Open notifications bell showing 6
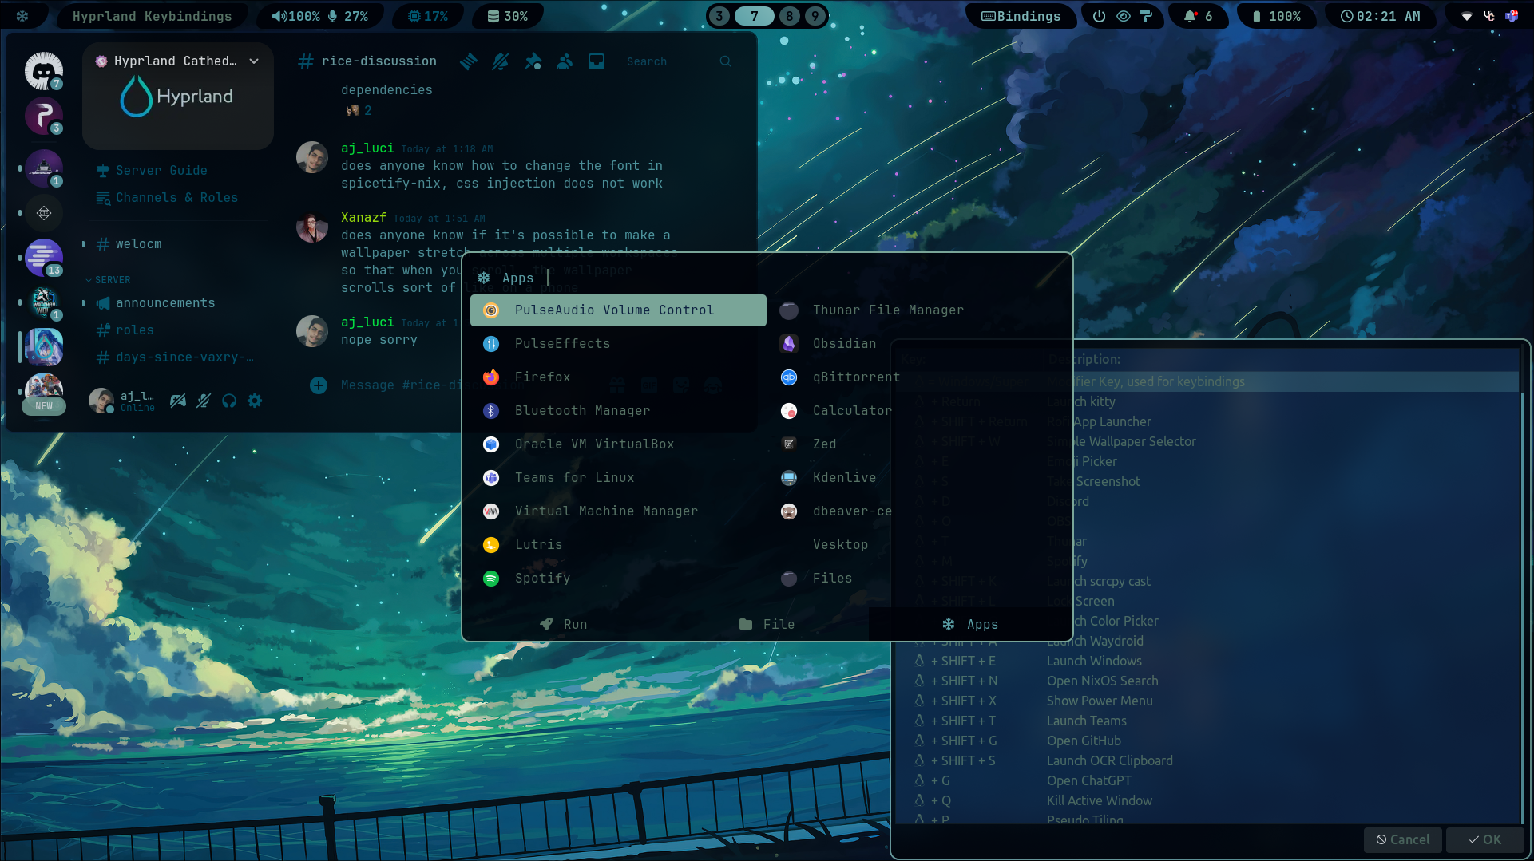Image resolution: width=1534 pixels, height=861 pixels. (x=1198, y=16)
